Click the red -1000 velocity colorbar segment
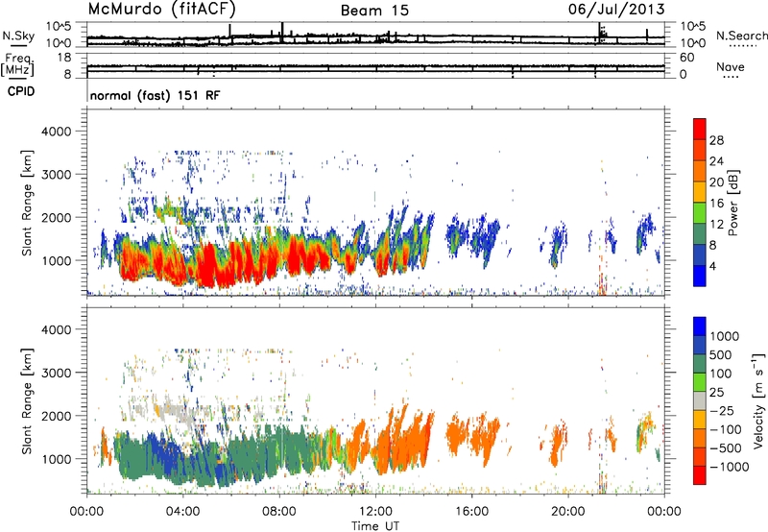This screenshot has height=532, width=768. [x=700, y=475]
